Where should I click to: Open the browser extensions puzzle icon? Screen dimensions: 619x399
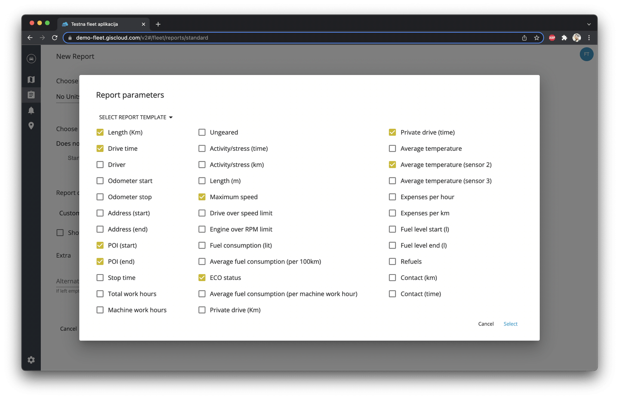point(564,38)
